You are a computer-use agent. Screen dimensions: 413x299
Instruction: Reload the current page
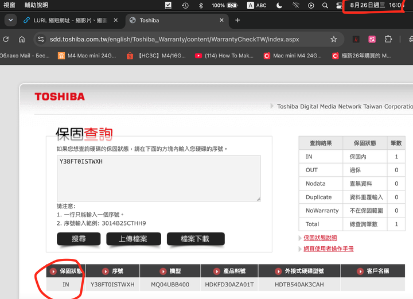[x=6, y=39]
